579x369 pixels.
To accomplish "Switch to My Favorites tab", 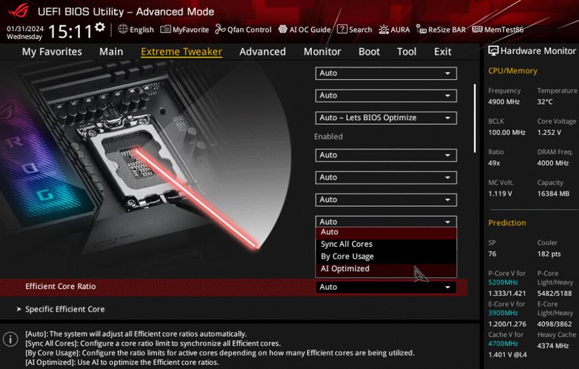I will (x=52, y=51).
